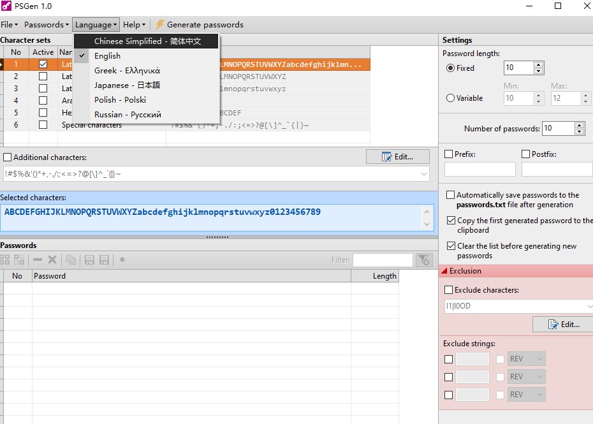
Task: Click Edit button under Exclude characters
Action: click(x=564, y=325)
